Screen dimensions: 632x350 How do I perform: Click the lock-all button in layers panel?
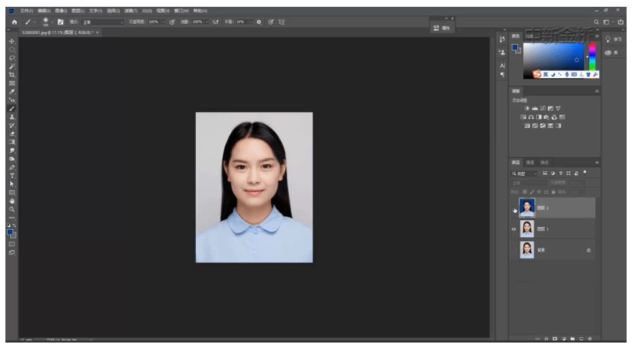pyautogui.click(x=553, y=192)
